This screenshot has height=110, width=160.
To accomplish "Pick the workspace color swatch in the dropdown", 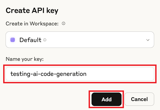I will pos(12,40).
